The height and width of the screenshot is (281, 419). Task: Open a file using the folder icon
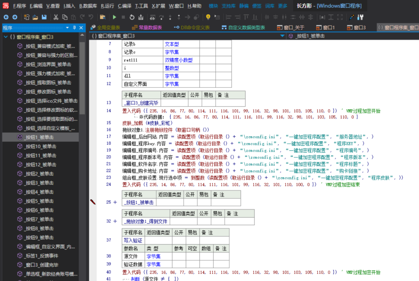pos(36,17)
